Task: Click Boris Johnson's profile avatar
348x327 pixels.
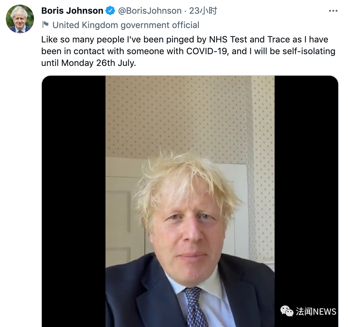Action: pos(20,19)
